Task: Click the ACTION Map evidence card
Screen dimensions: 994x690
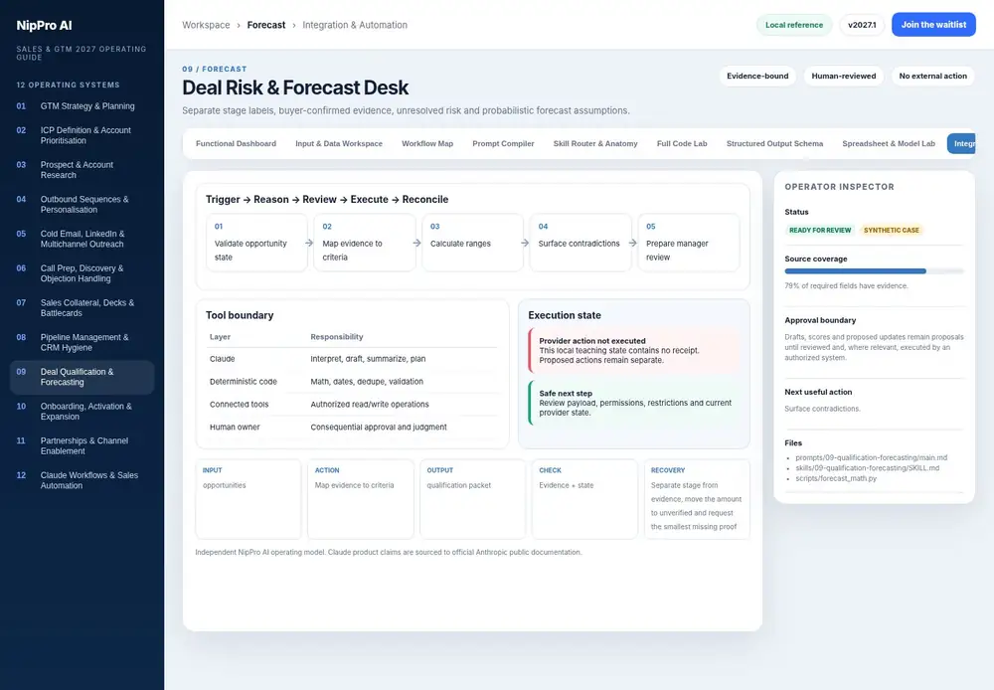Action: pos(360,499)
